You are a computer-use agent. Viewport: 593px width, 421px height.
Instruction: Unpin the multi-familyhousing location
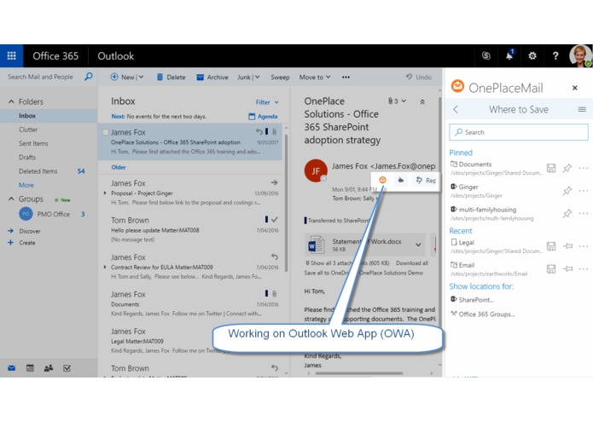click(x=567, y=214)
